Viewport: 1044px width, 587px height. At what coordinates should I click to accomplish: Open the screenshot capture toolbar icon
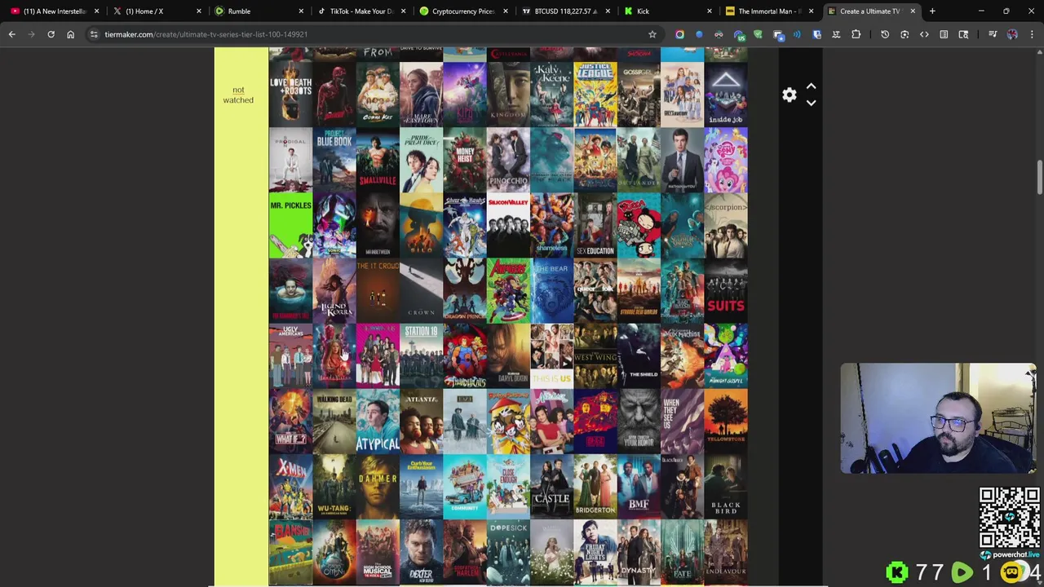[905, 34]
